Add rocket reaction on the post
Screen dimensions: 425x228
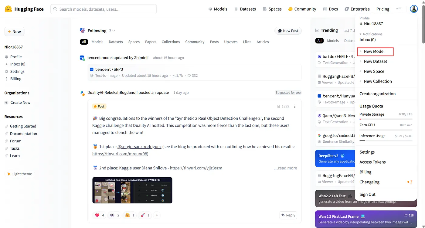click(145, 215)
